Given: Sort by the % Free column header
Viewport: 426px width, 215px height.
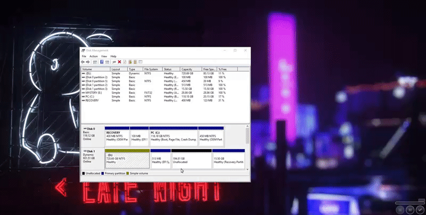Looking at the screenshot, I should tap(227, 69).
